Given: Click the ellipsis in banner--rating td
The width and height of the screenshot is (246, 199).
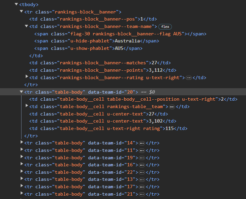Looking at the screenshot, I should [x=188, y=78].
